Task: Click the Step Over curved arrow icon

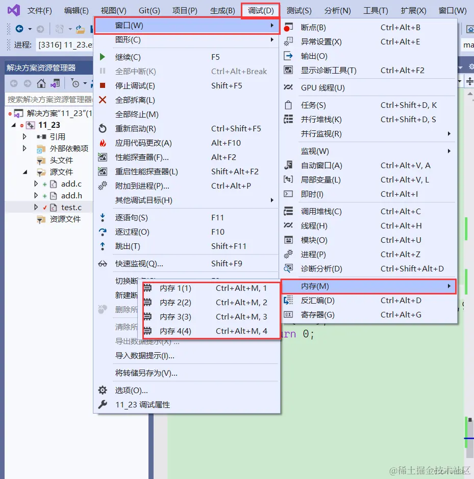Action: point(103,232)
